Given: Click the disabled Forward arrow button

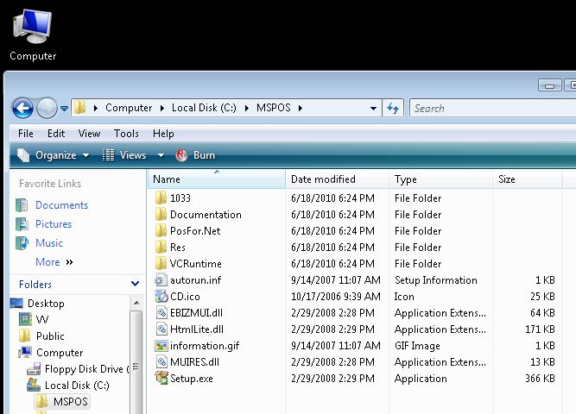Looking at the screenshot, I should pos(47,108).
